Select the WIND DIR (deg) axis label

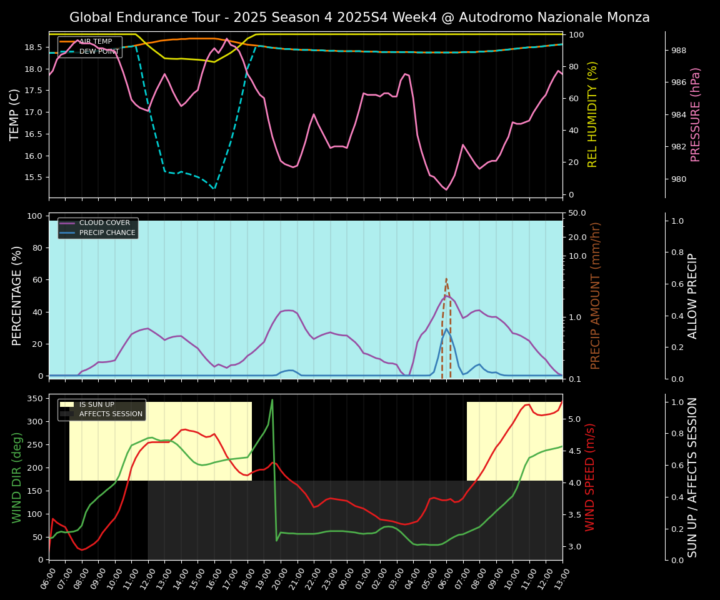click(17, 477)
